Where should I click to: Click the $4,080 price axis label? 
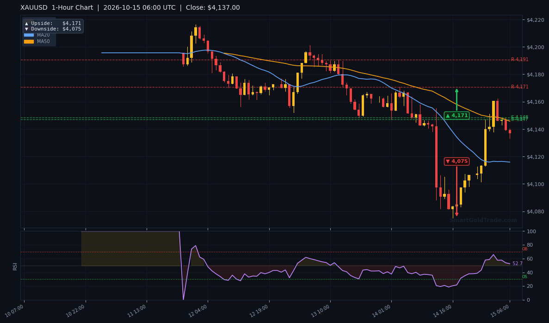tap(535, 211)
